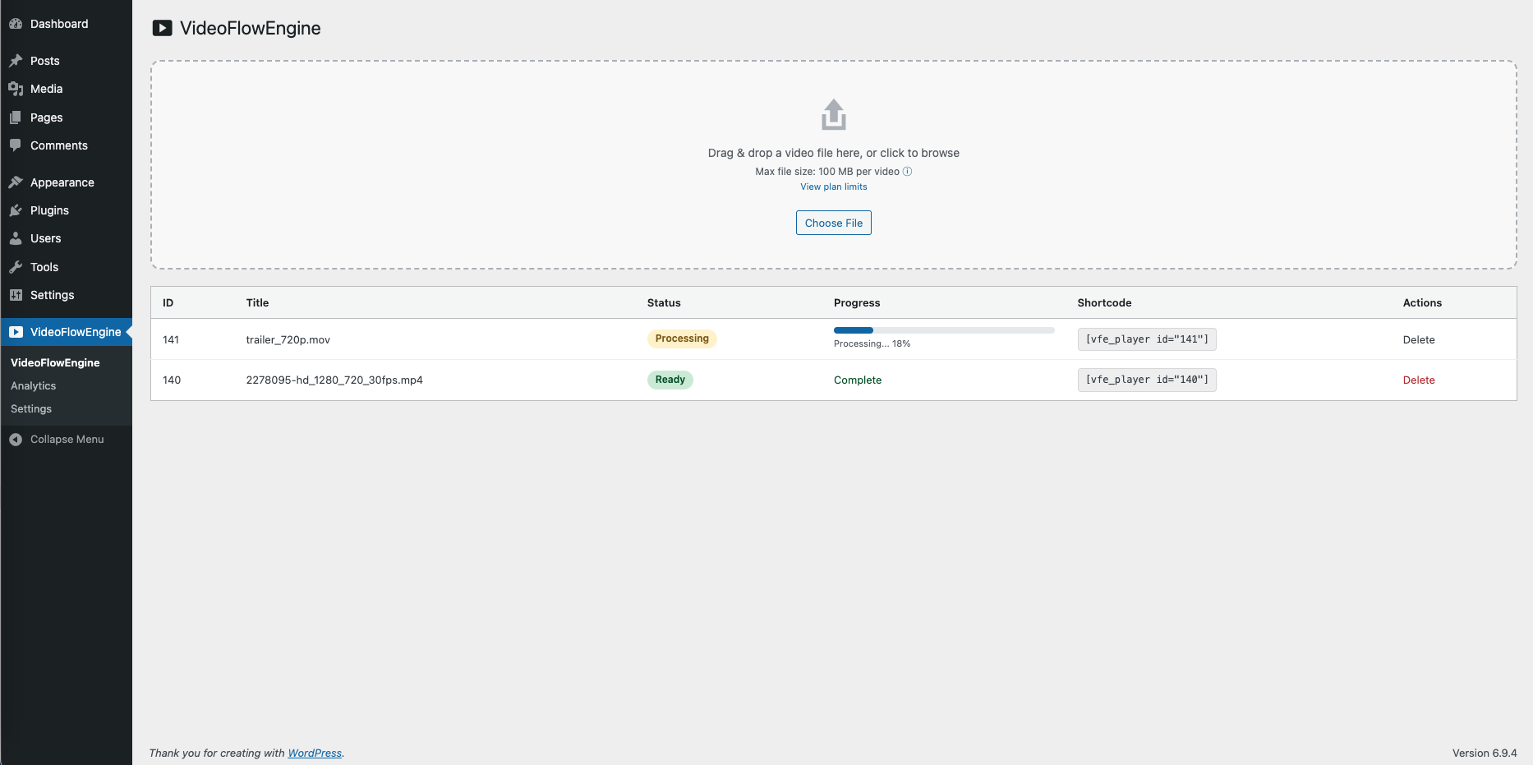Click the Choose File button
Screen dimensions: 1533x765
[833, 223]
